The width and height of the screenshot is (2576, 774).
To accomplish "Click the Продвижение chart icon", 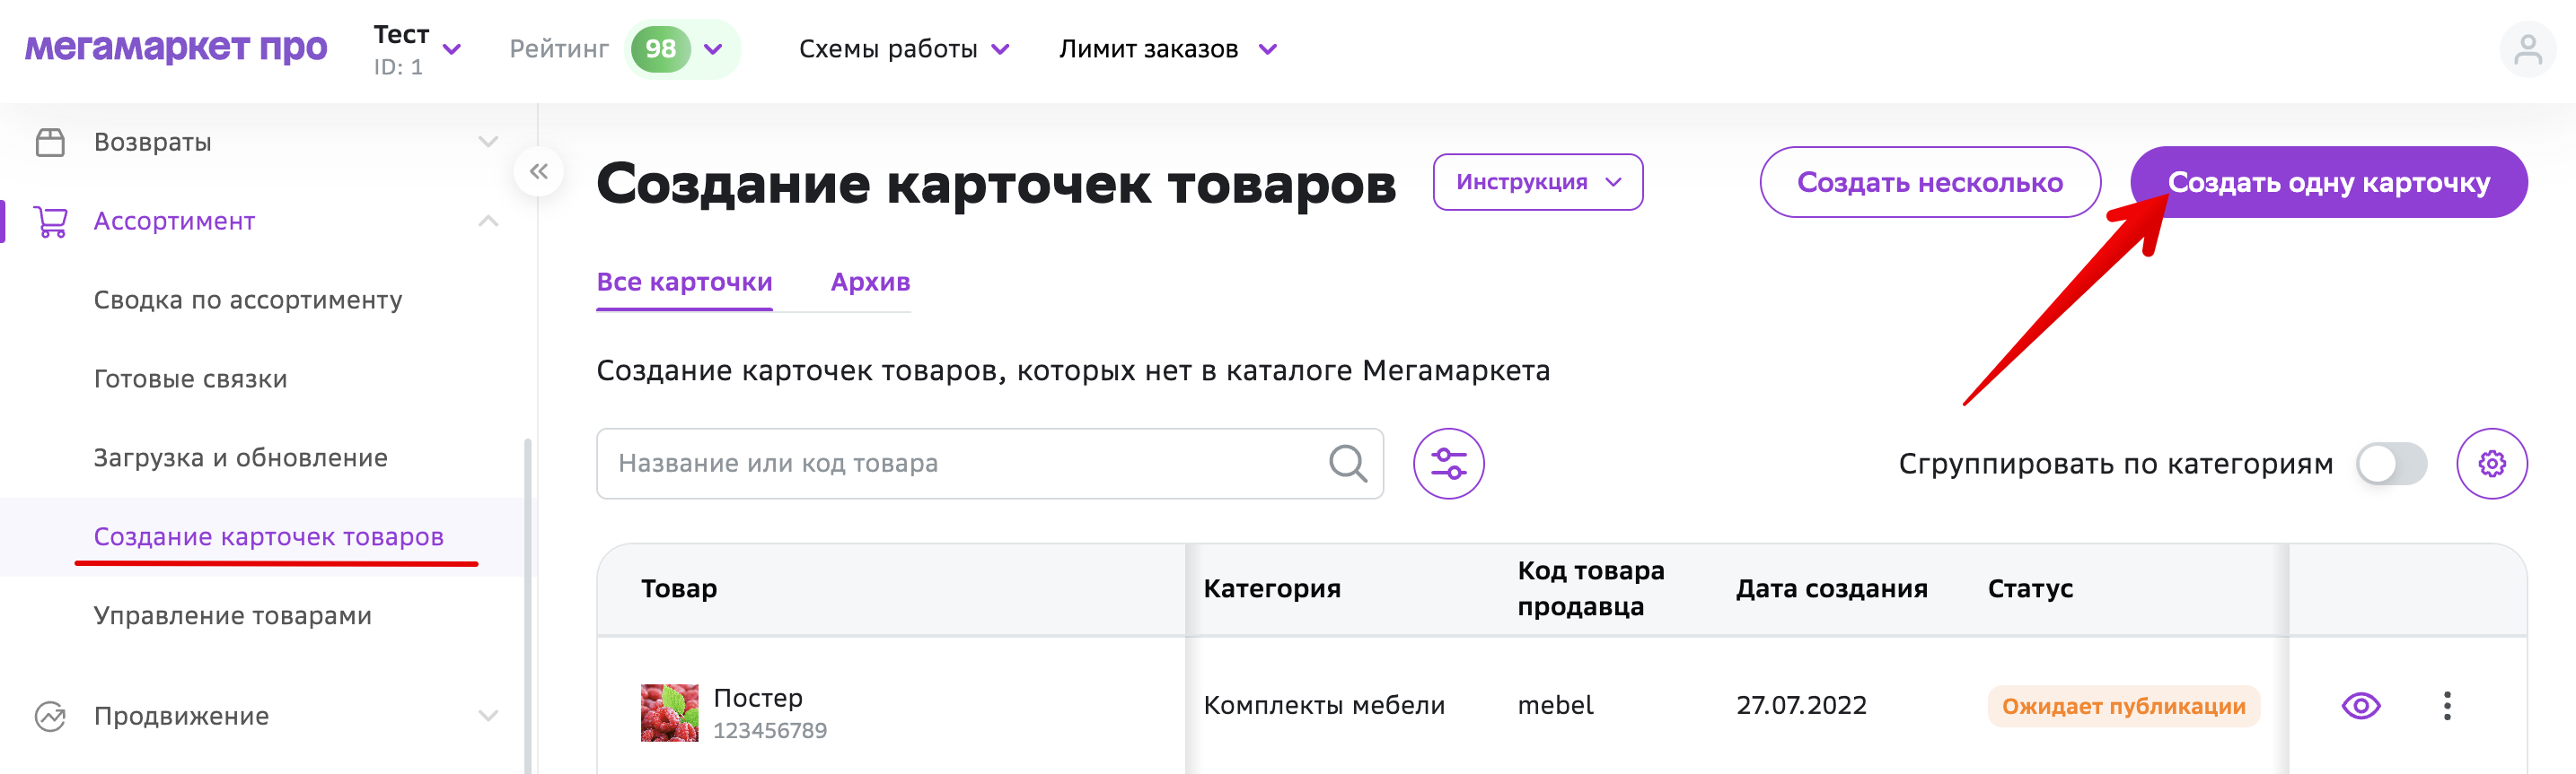I will point(50,716).
